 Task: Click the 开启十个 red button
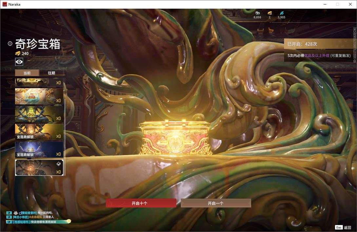[141, 203]
